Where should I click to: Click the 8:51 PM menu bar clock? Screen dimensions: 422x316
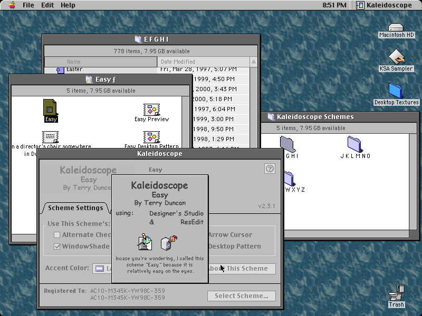[x=334, y=5]
